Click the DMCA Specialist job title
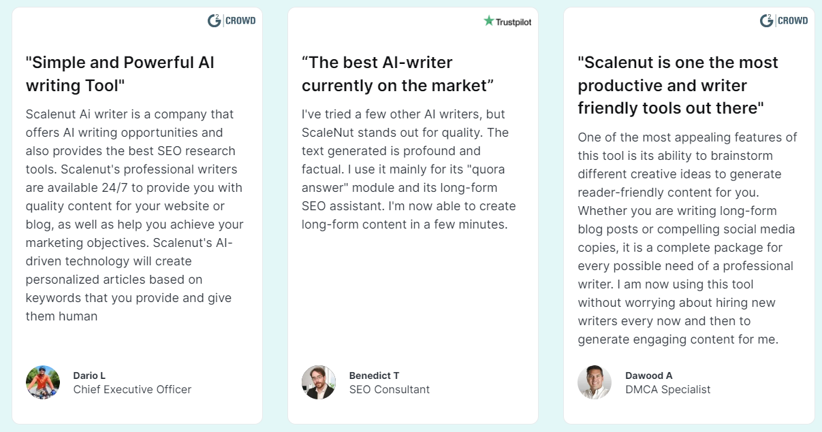Viewport: 822px width, 432px height. coord(667,390)
